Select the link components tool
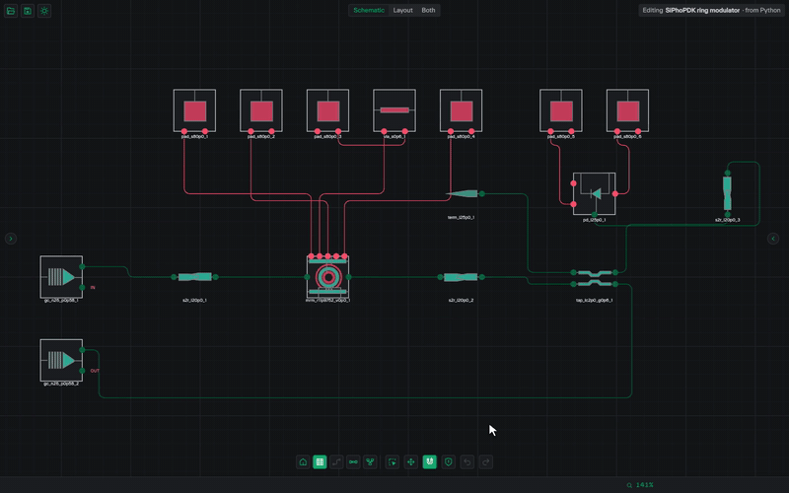 point(353,461)
